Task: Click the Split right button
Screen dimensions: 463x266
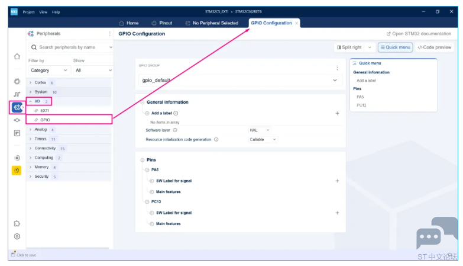Action: click(349, 47)
